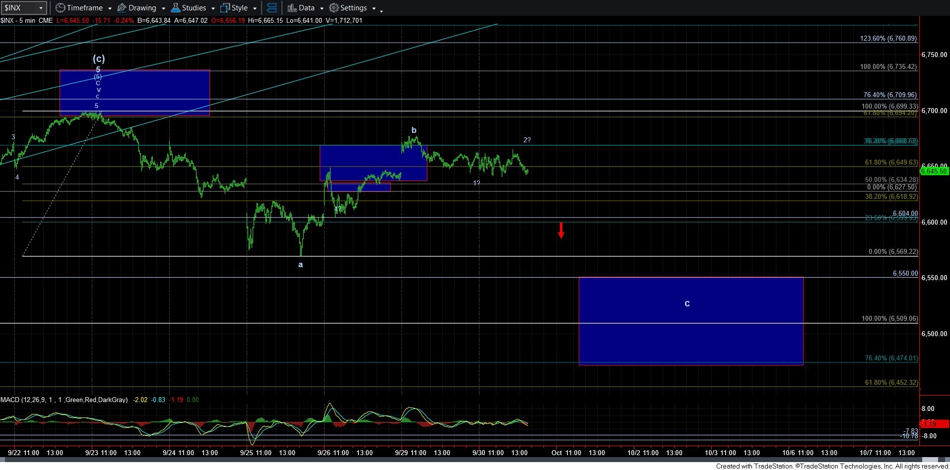The image size is (950, 470).
Task: Expand the Timeframe dropdown arrow
Action: pos(110,8)
